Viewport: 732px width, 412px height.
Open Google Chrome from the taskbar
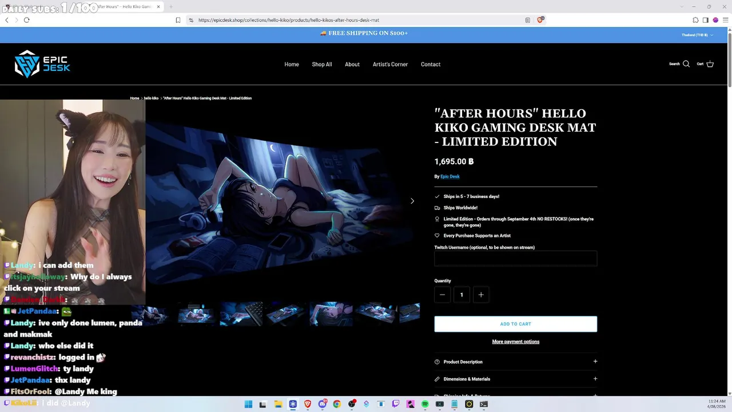coord(337,404)
